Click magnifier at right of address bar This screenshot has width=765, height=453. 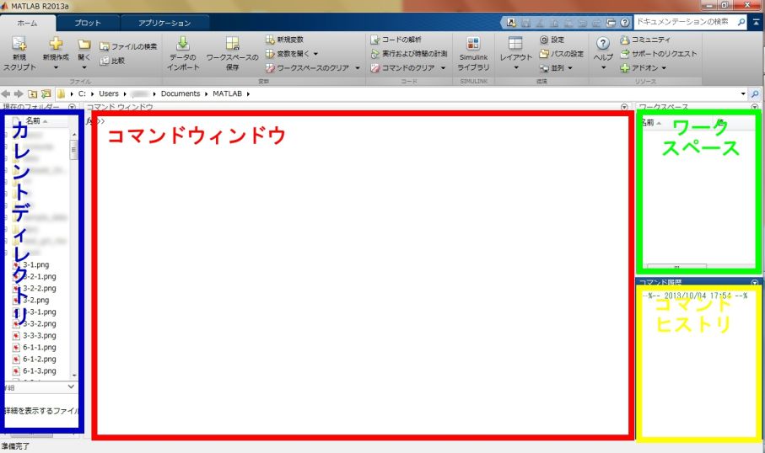pos(755,93)
